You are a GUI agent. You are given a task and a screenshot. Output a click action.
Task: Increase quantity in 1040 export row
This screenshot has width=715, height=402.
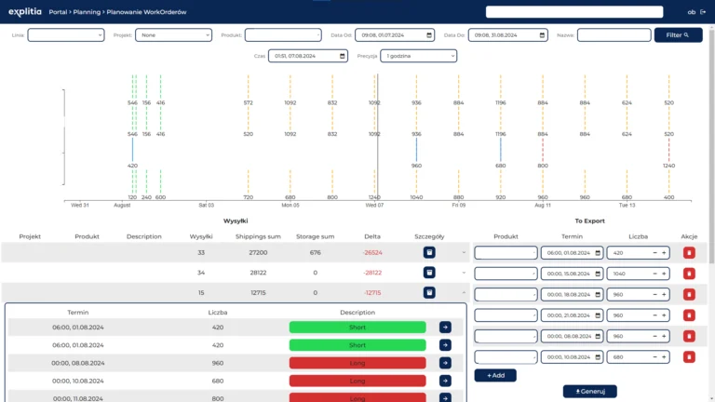(x=664, y=274)
